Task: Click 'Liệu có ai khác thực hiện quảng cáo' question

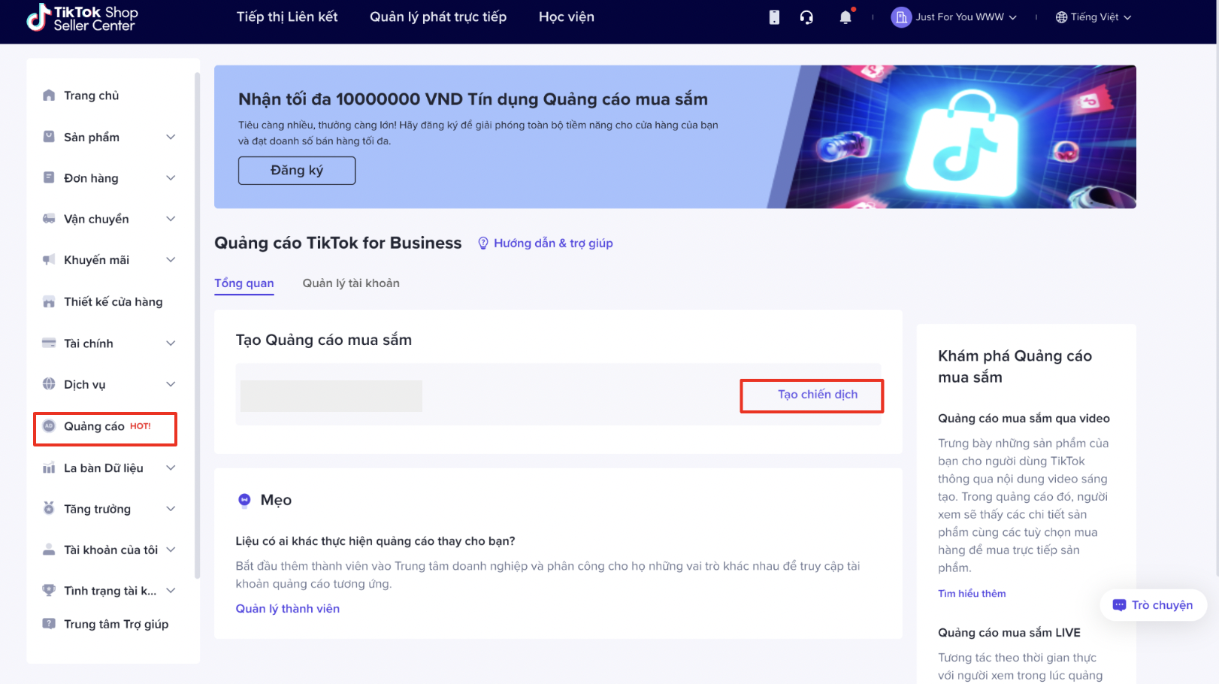Action: point(376,541)
